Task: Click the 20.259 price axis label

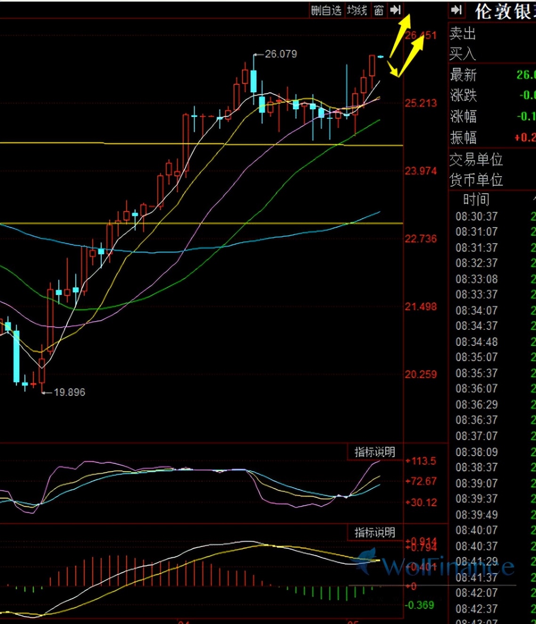Action: 421,374
